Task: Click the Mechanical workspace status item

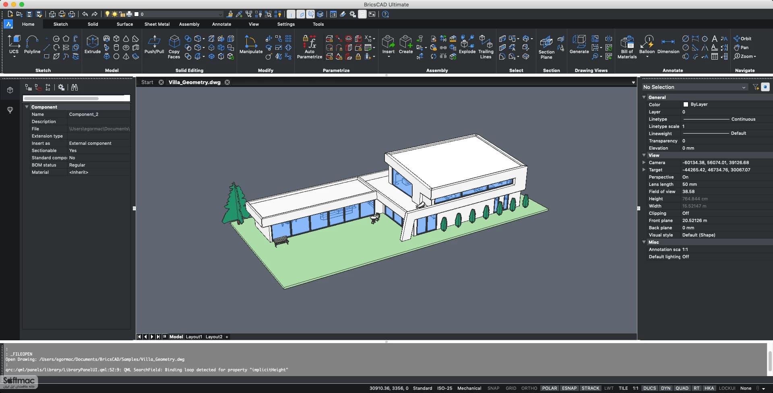Action: 469,388
